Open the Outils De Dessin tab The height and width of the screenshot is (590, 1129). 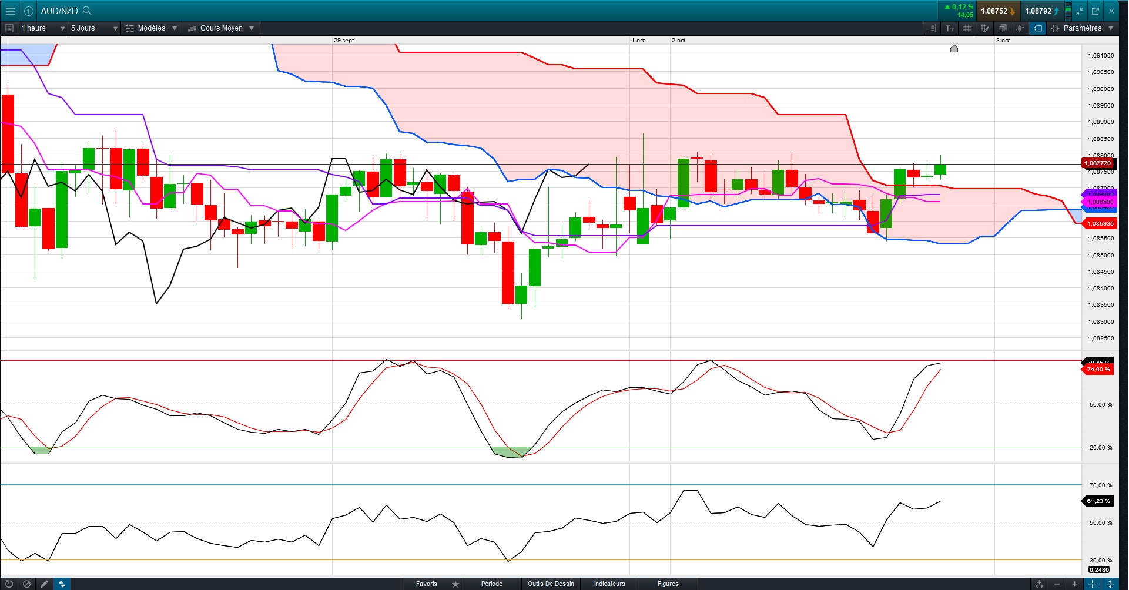551,584
